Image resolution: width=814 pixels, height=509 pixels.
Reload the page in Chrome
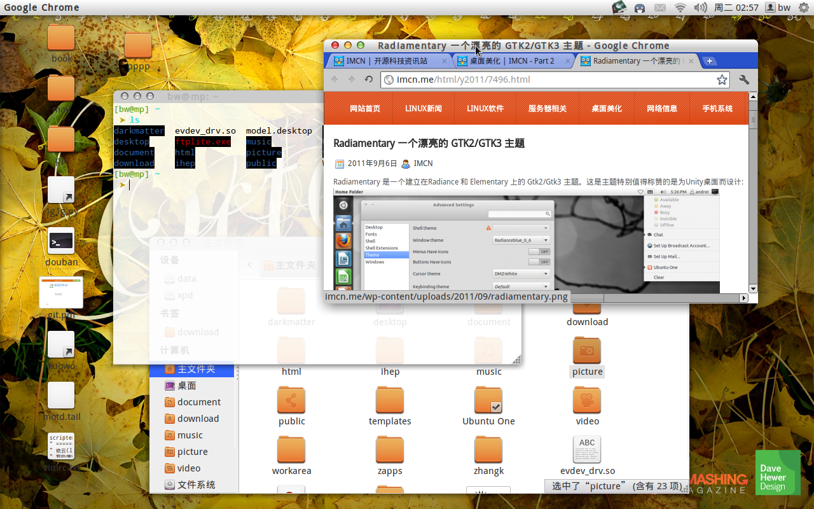click(368, 80)
